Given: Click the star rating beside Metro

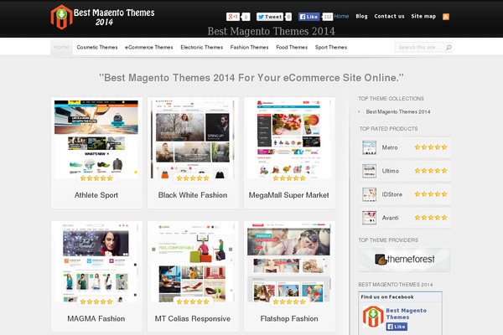Looking at the screenshot, I should [431, 147].
